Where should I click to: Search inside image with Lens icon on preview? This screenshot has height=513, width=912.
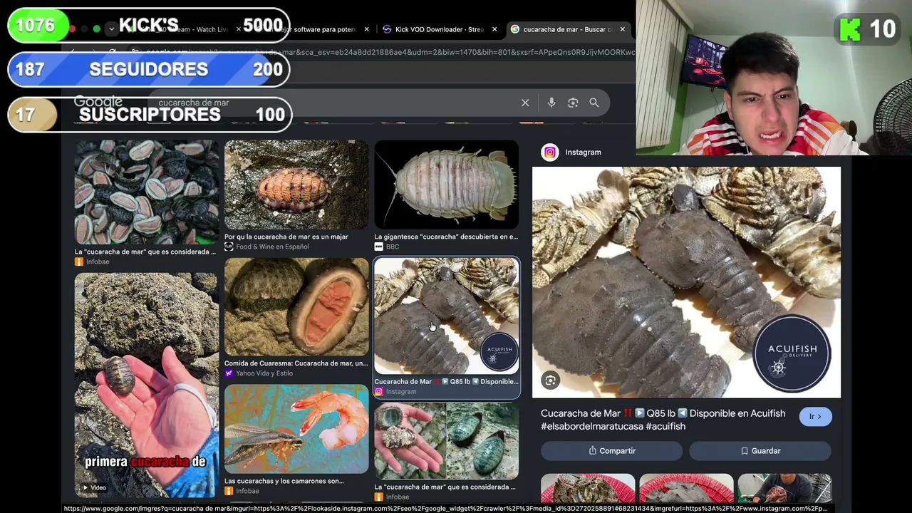(x=550, y=380)
